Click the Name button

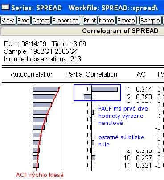[107, 20]
